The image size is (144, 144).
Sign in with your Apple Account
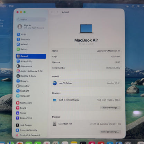(31, 27)
